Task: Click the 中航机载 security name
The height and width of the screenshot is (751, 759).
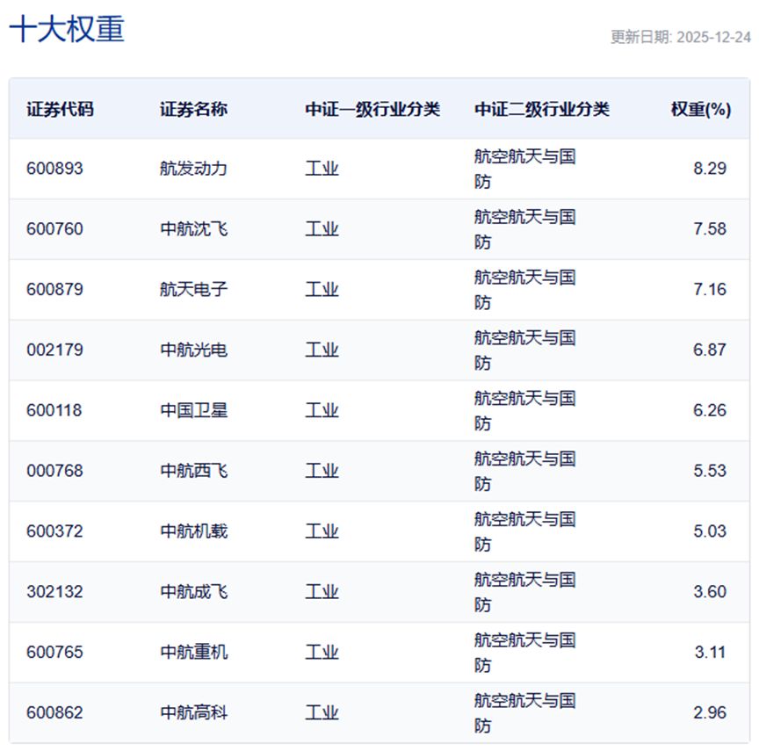Action: pos(193,531)
